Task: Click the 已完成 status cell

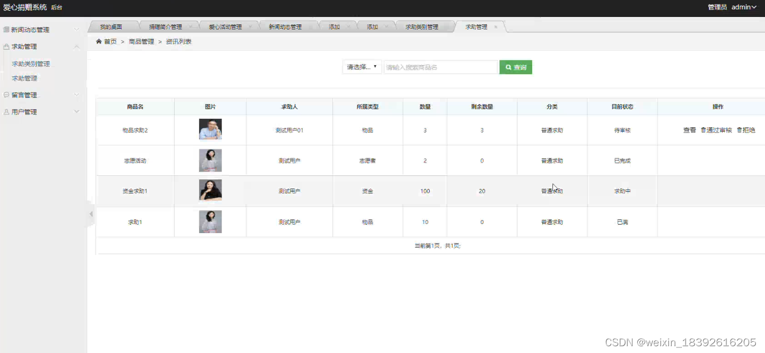Action: pos(622,161)
